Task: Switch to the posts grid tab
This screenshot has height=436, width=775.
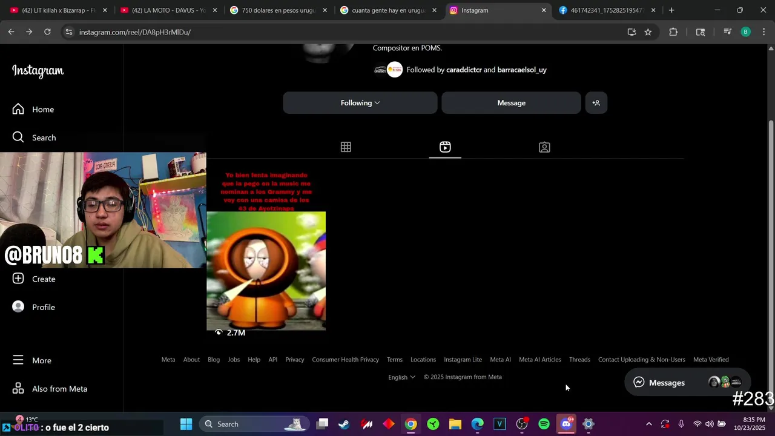Action: [x=346, y=147]
